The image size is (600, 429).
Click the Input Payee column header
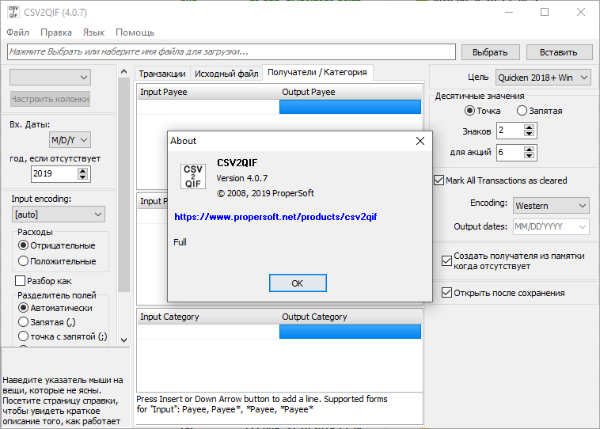tap(208, 92)
